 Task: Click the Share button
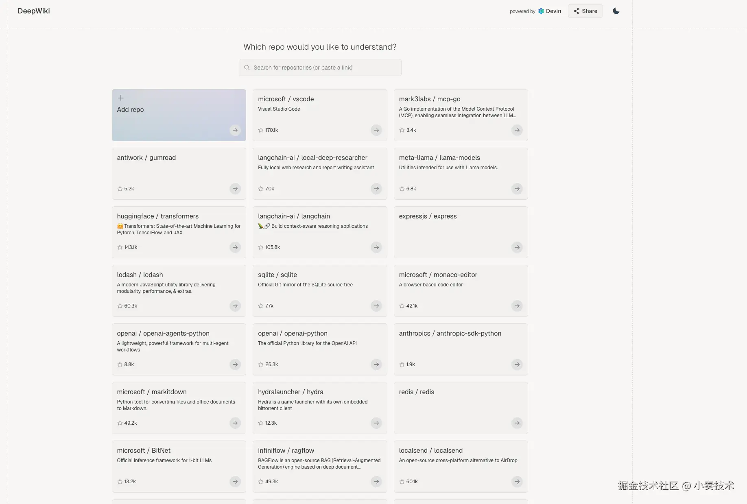click(585, 11)
